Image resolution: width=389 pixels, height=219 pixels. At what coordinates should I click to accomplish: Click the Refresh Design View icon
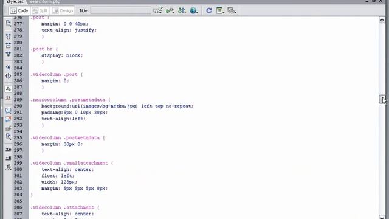coord(209,11)
